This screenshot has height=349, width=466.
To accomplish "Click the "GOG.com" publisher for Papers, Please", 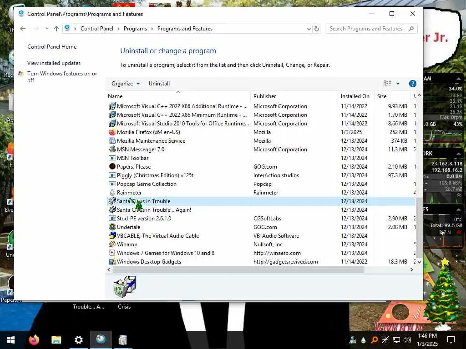I will [x=265, y=166].
